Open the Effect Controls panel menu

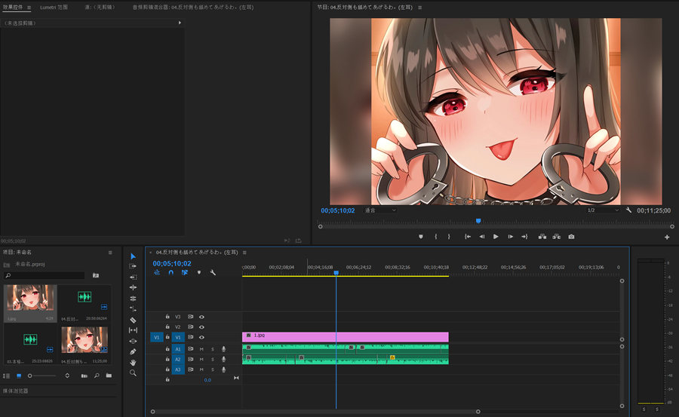coord(29,8)
